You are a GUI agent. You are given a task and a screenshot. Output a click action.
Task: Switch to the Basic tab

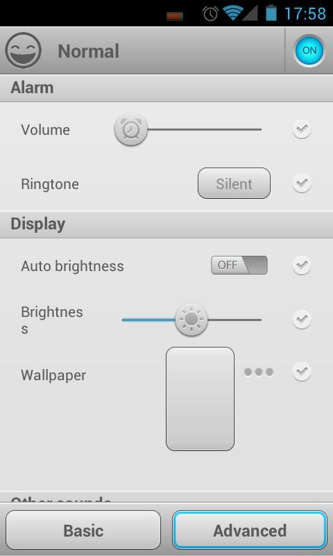[83, 530]
